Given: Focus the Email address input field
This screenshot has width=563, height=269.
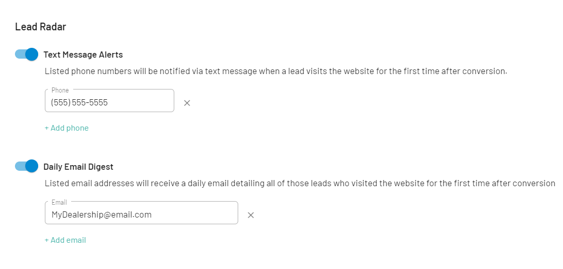Looking at the screenshot, I should coord(141,214).
